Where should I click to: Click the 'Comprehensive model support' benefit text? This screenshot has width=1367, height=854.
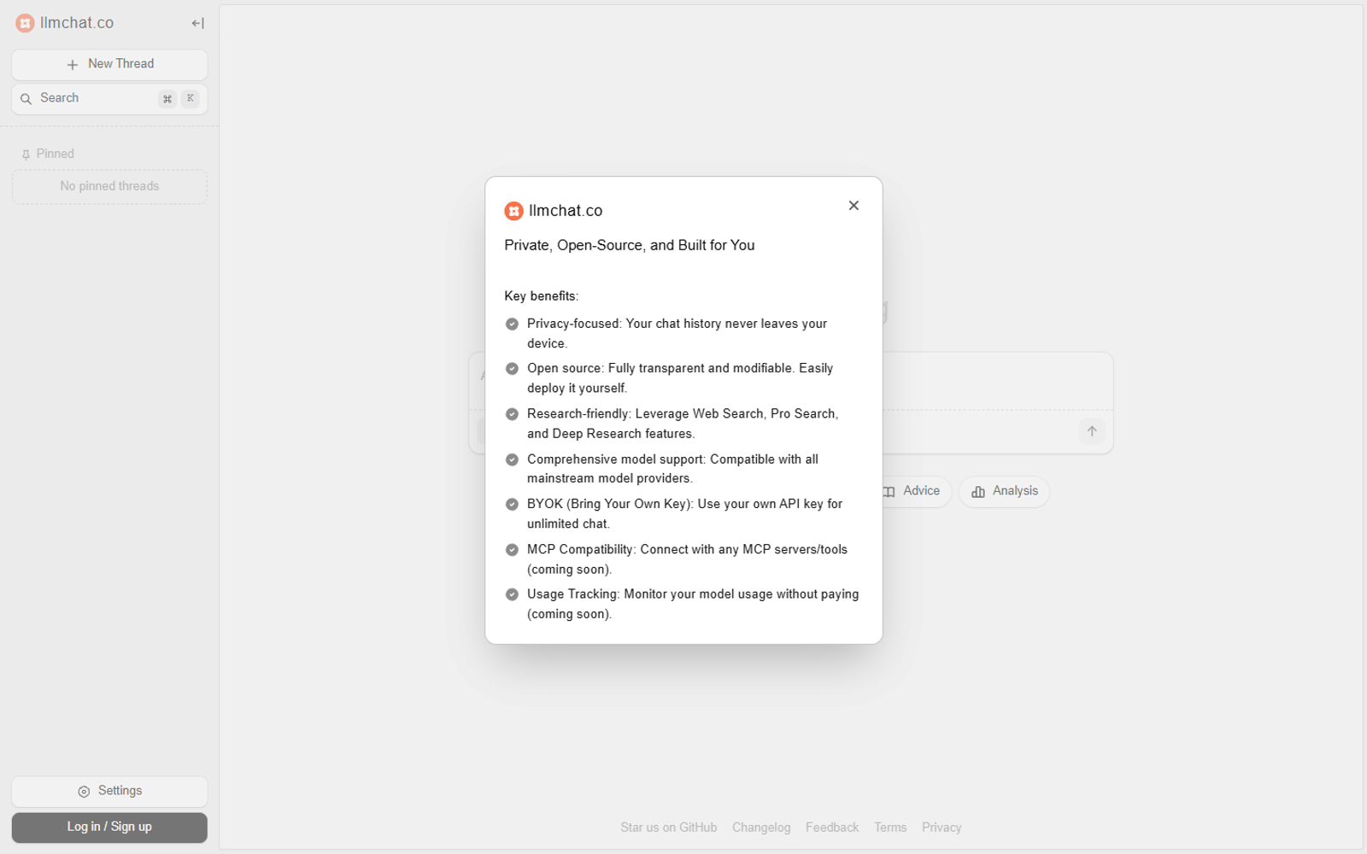(673, 469)
